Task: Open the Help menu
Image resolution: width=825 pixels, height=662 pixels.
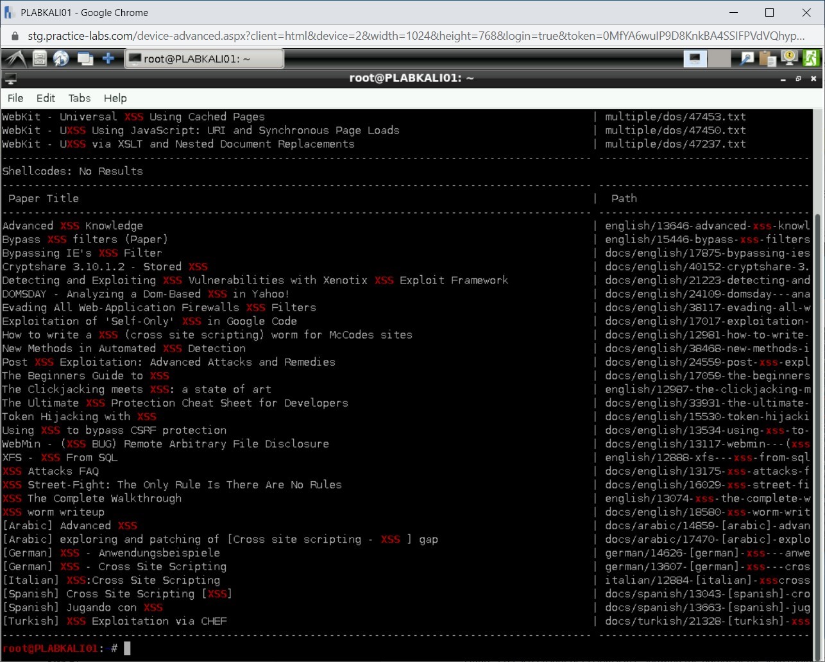Action: coord(115,98)
